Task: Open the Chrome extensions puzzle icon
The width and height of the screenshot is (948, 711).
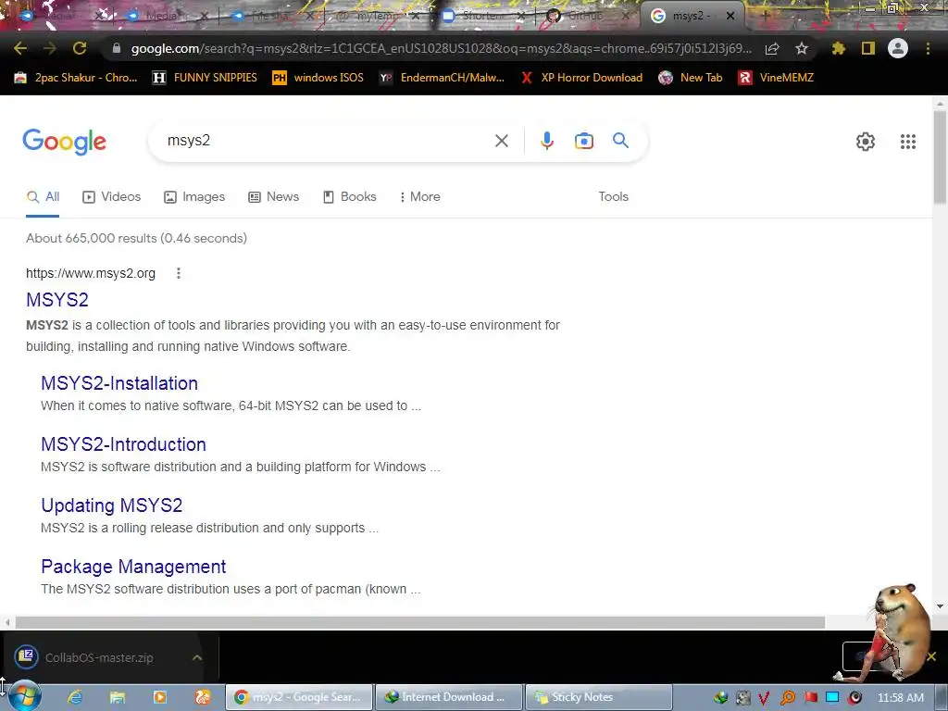Action: point(838,48)
